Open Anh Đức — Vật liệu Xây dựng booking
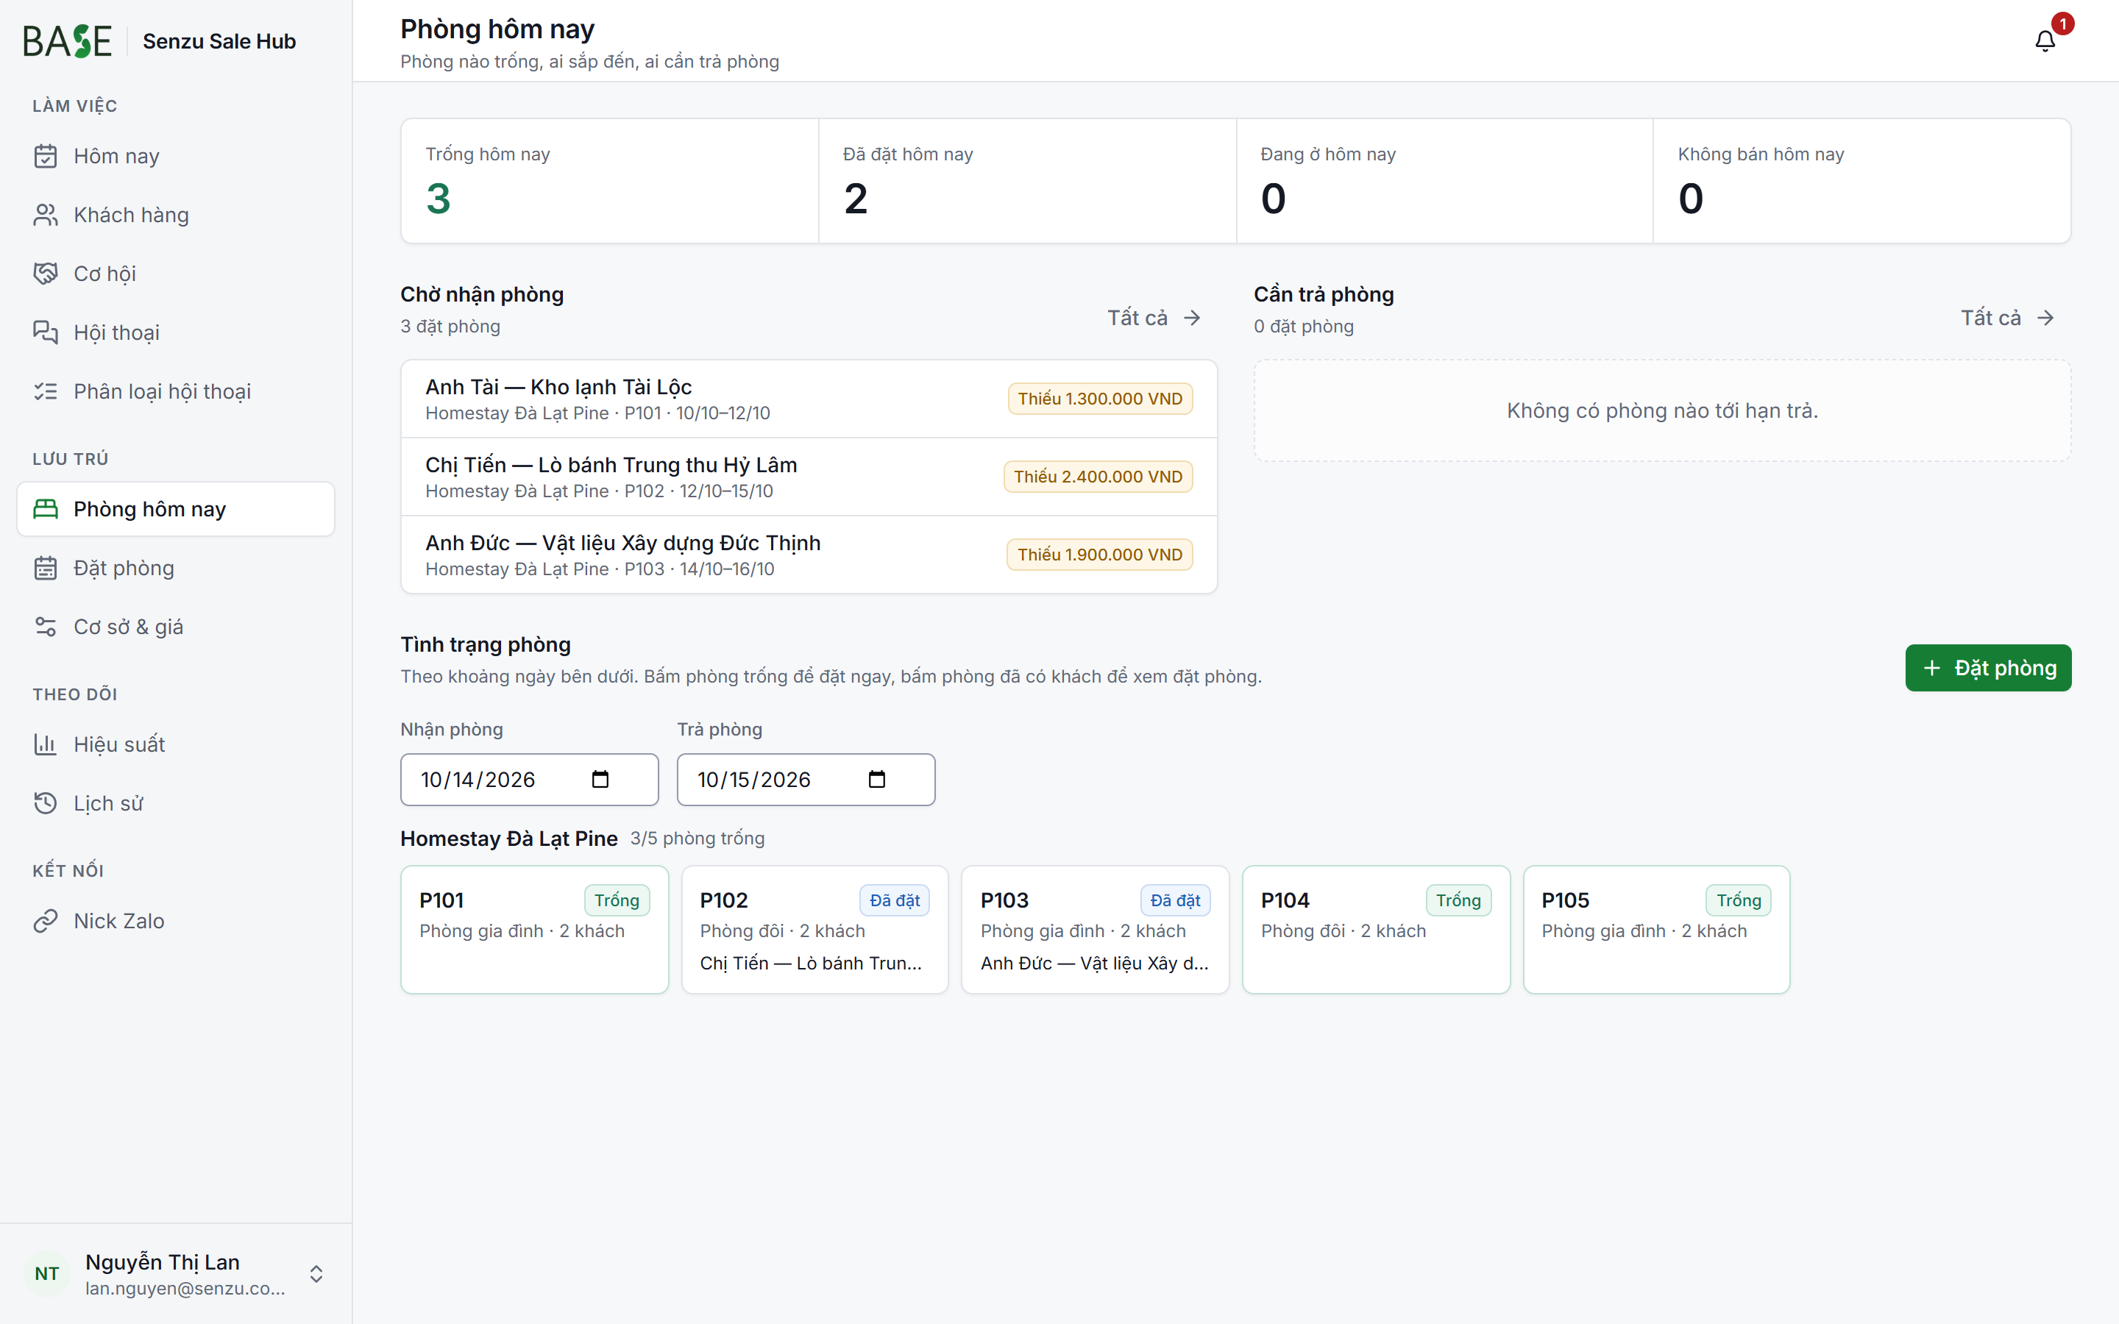 809,555
